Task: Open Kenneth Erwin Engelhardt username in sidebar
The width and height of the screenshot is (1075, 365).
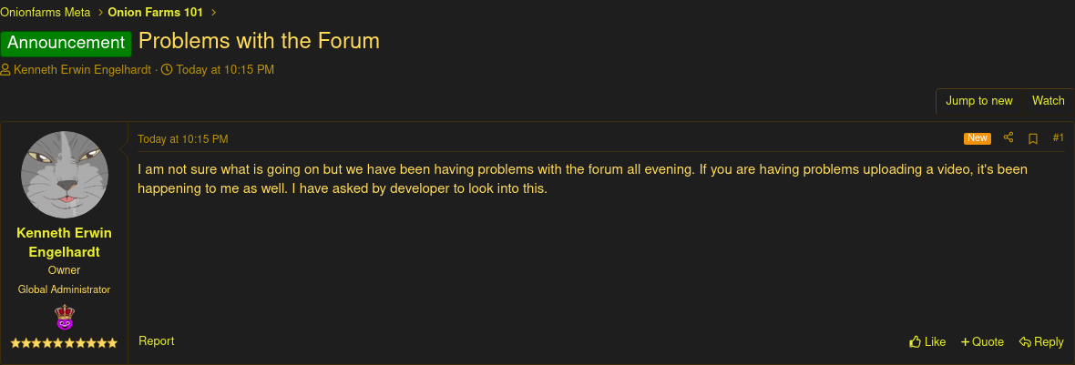Action: [x=64, y=242]
